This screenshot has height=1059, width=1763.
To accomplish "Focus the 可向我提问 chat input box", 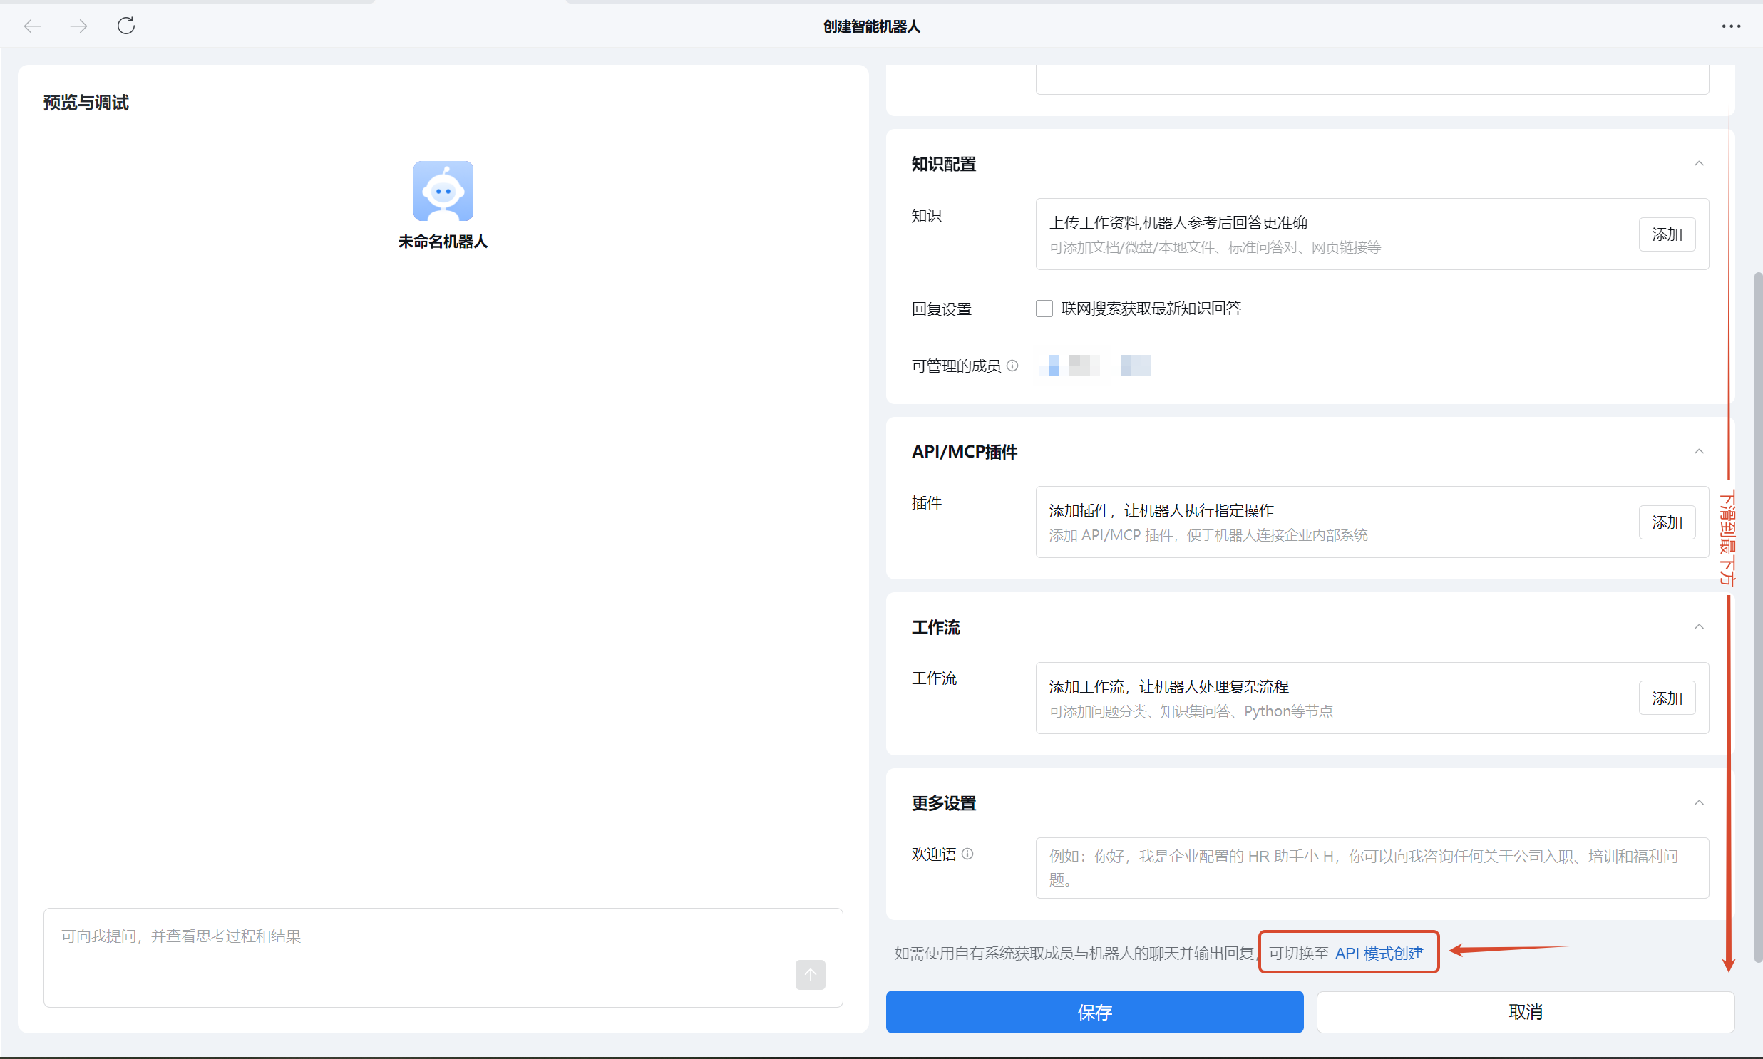I will click(x=443, y=957).
